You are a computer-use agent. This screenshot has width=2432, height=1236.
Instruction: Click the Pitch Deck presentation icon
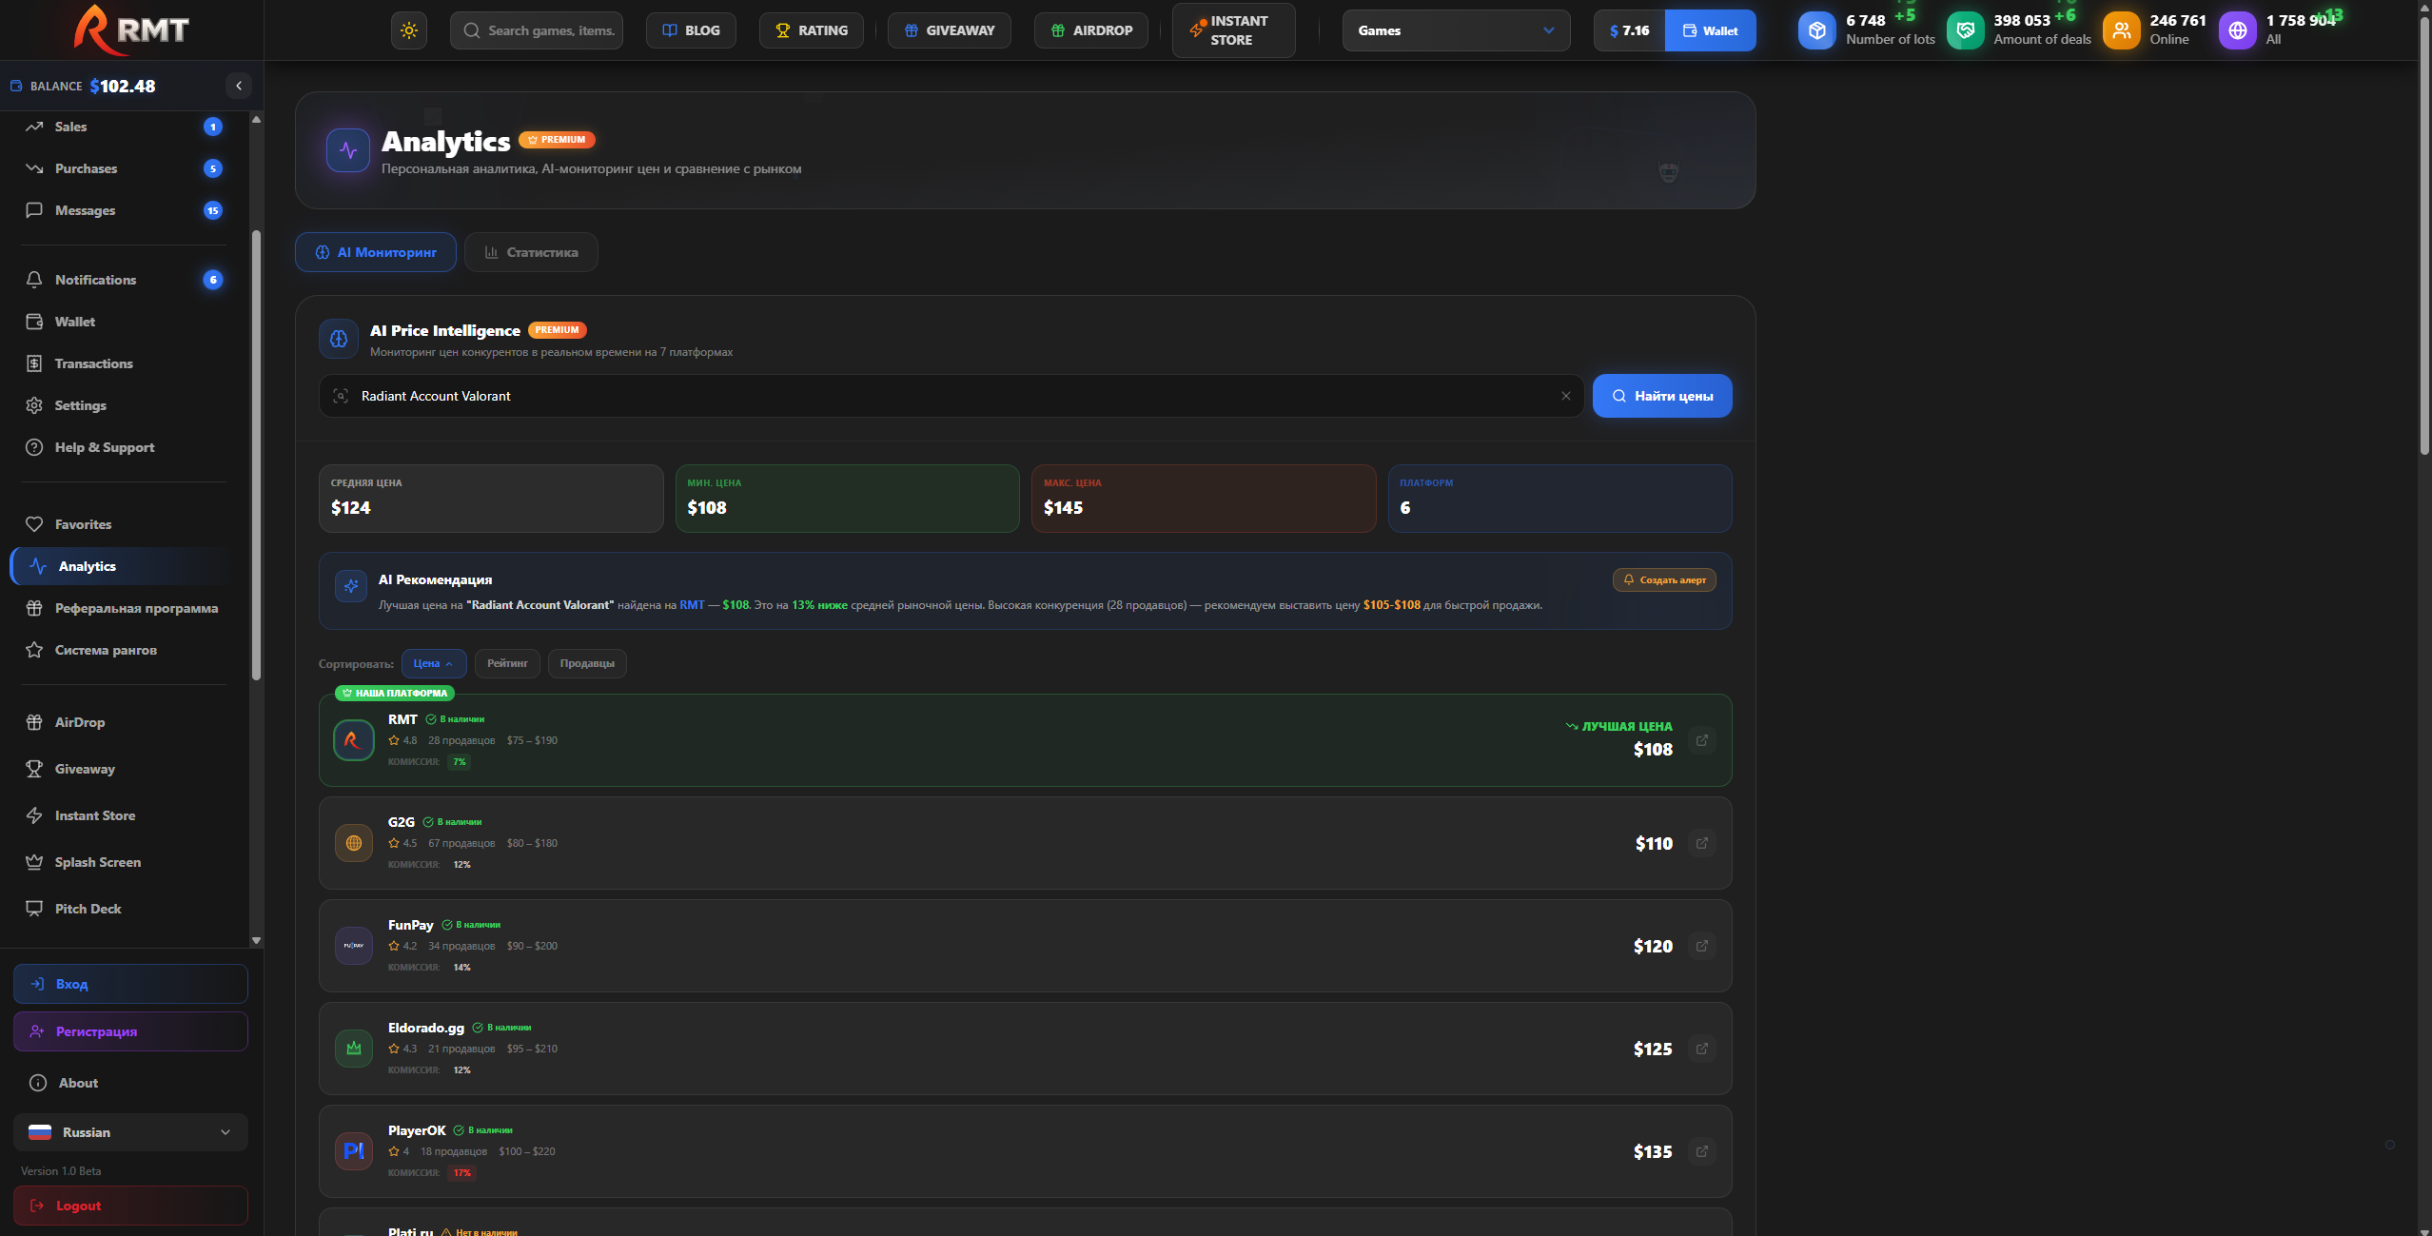point(34,909)
